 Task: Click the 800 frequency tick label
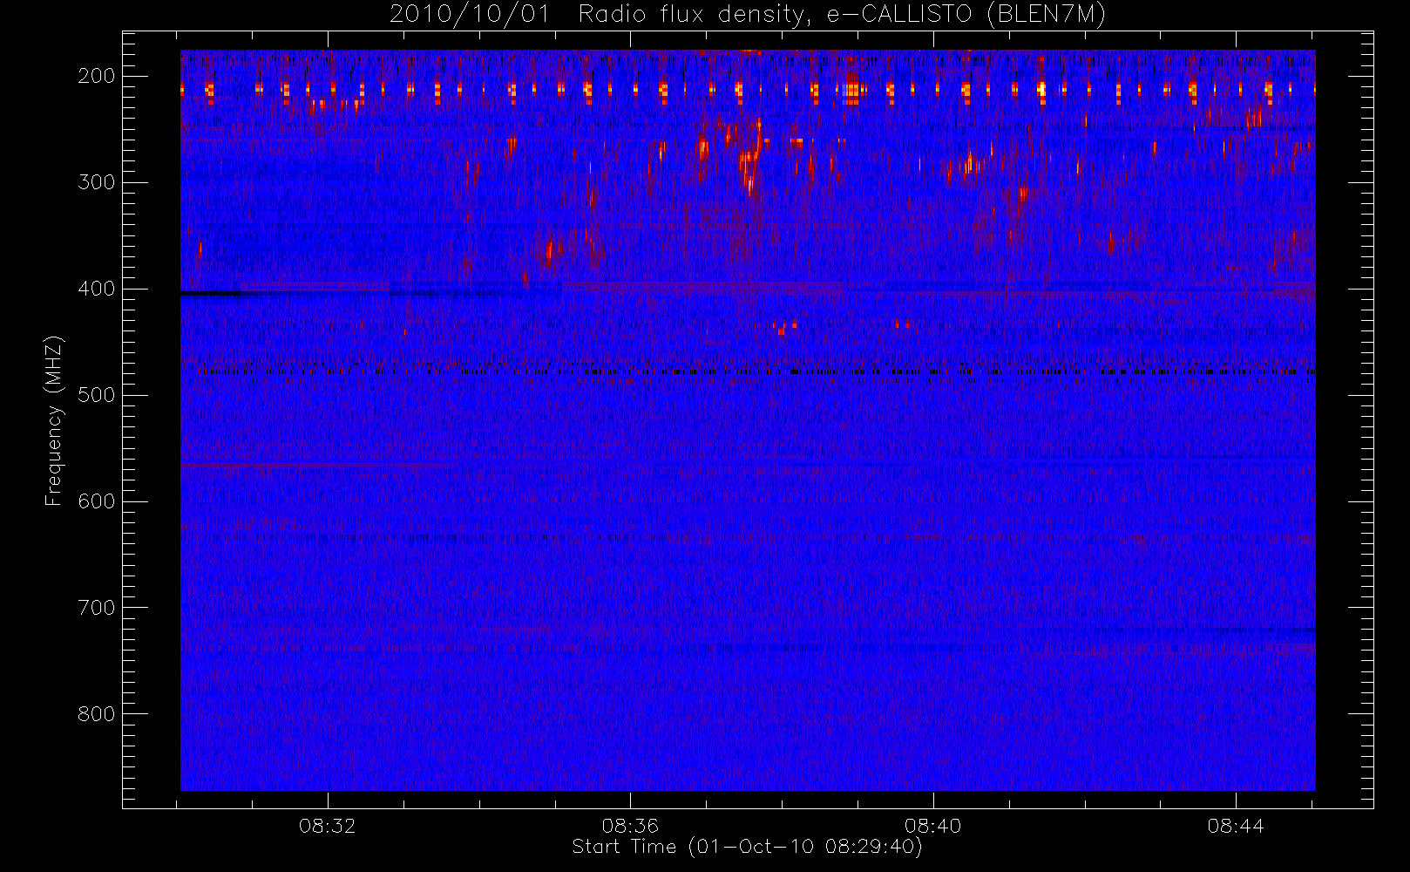point(97,714)
